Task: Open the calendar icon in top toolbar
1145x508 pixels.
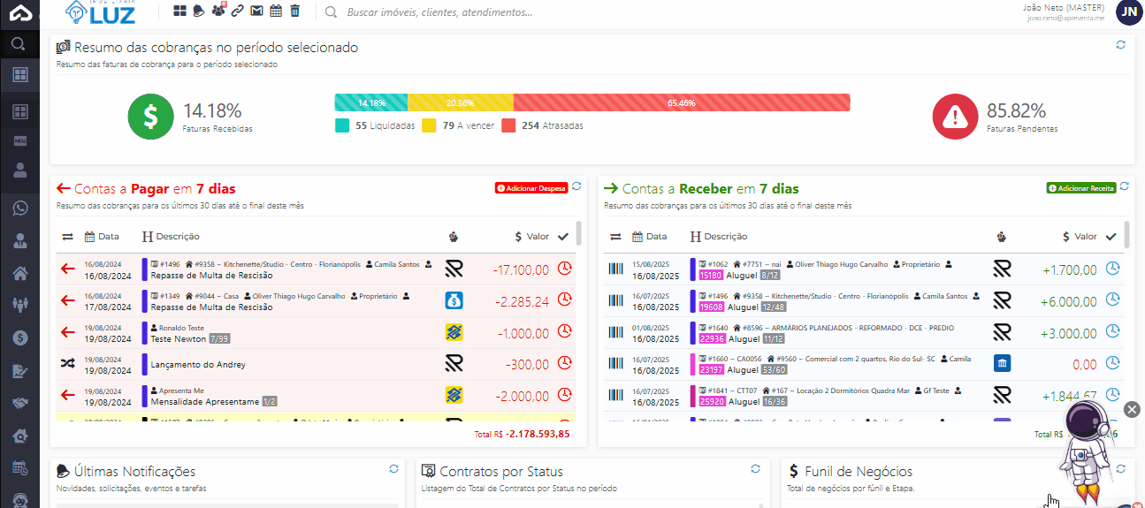Action: point(276,11)
